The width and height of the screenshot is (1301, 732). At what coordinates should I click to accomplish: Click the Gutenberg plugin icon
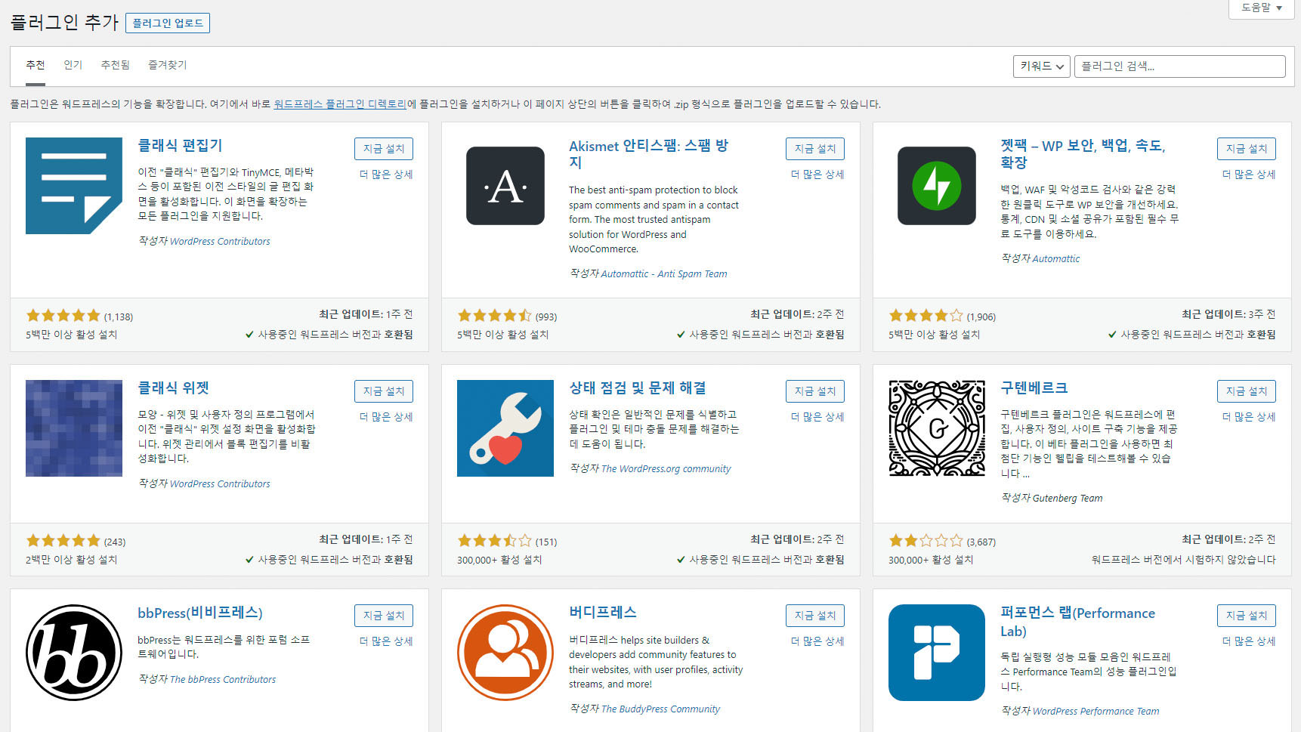[x=937, y=428]
